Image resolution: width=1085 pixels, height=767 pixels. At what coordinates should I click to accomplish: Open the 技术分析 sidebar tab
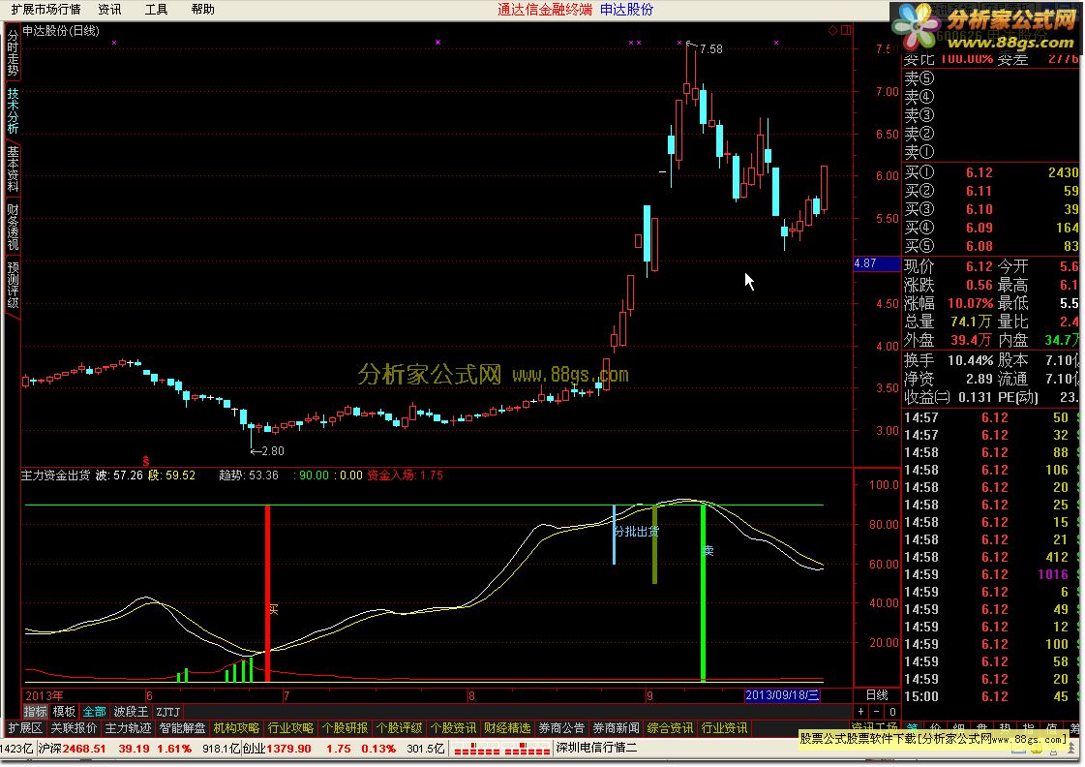(x=13, y=110)
